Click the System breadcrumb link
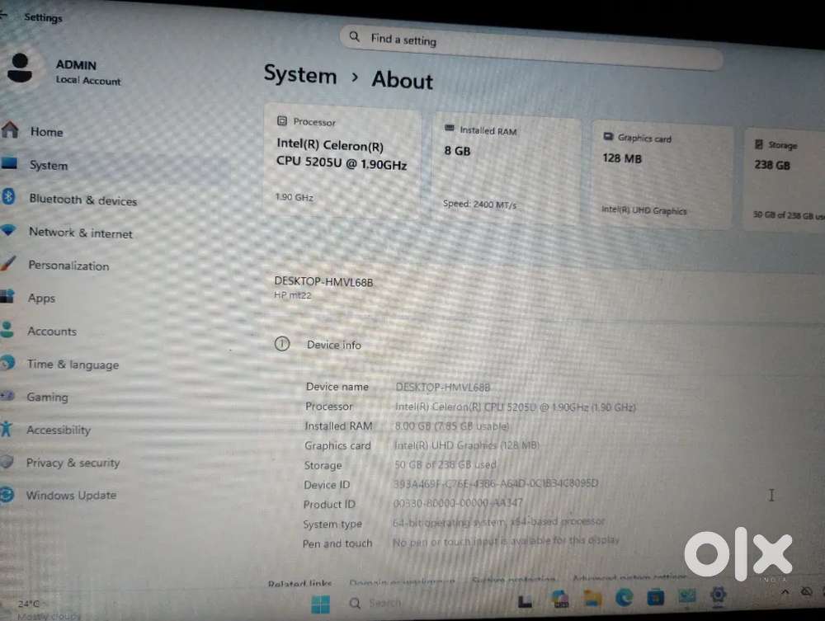 pyautogui.click(x=300, y=74)
